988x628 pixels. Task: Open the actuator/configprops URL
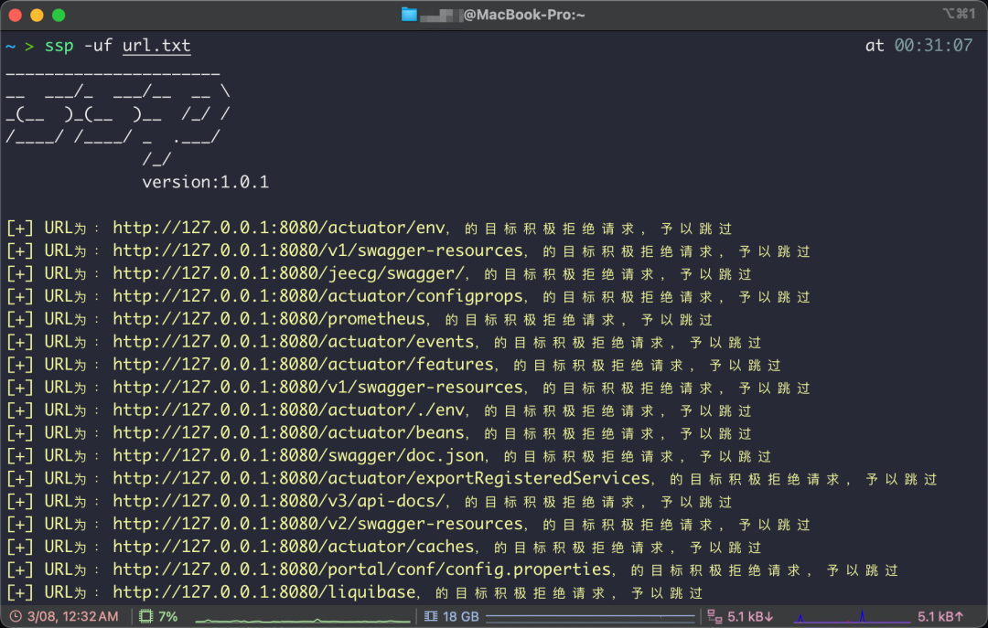point(318,296)
